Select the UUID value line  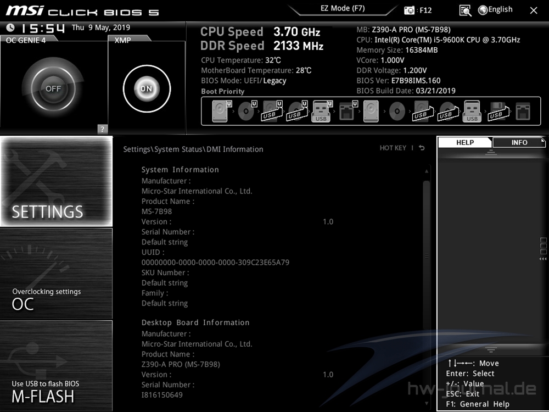(215, 263)
